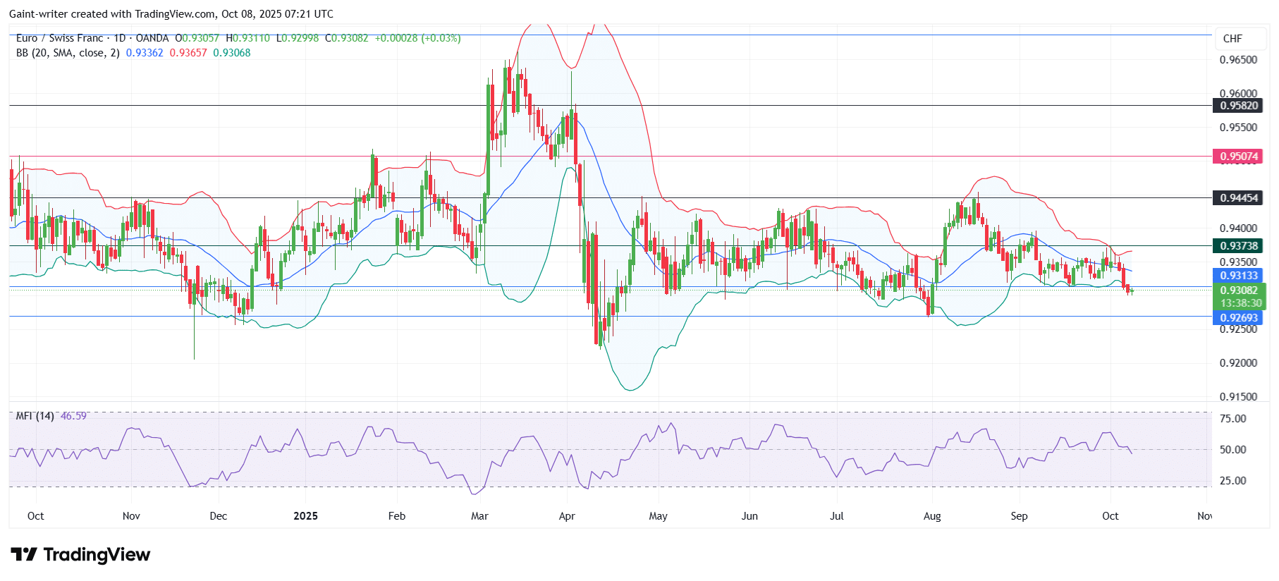
Task: Select the 0.94454 price level label
Action: coord(1239,198)
